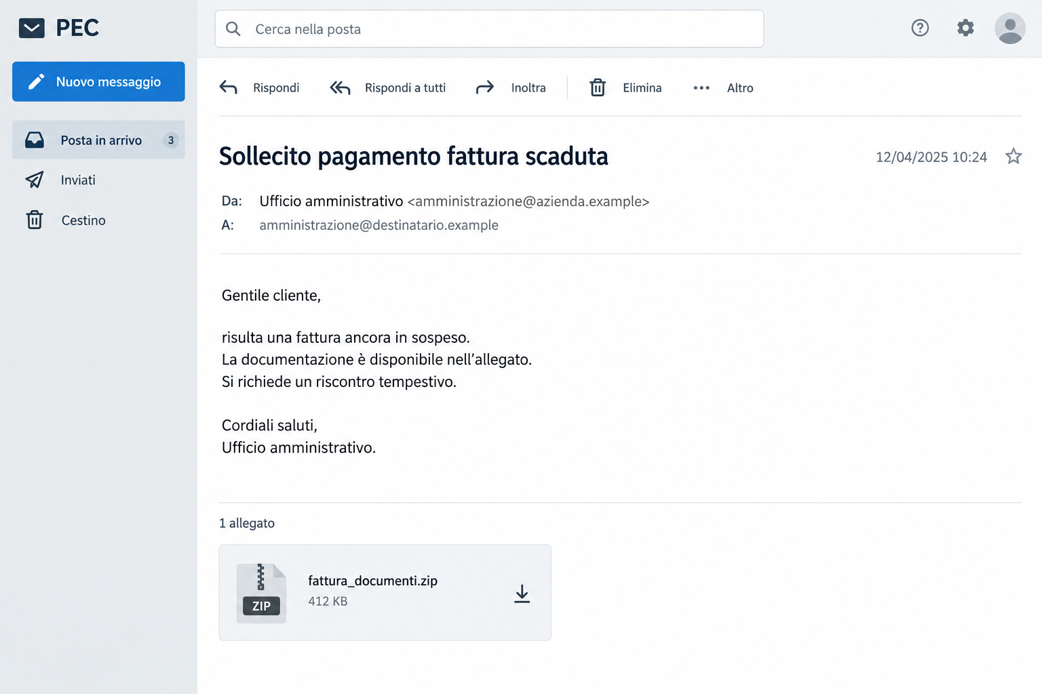Click the unread count badge showing 3

pyautogui.click(x=171, y=140)
